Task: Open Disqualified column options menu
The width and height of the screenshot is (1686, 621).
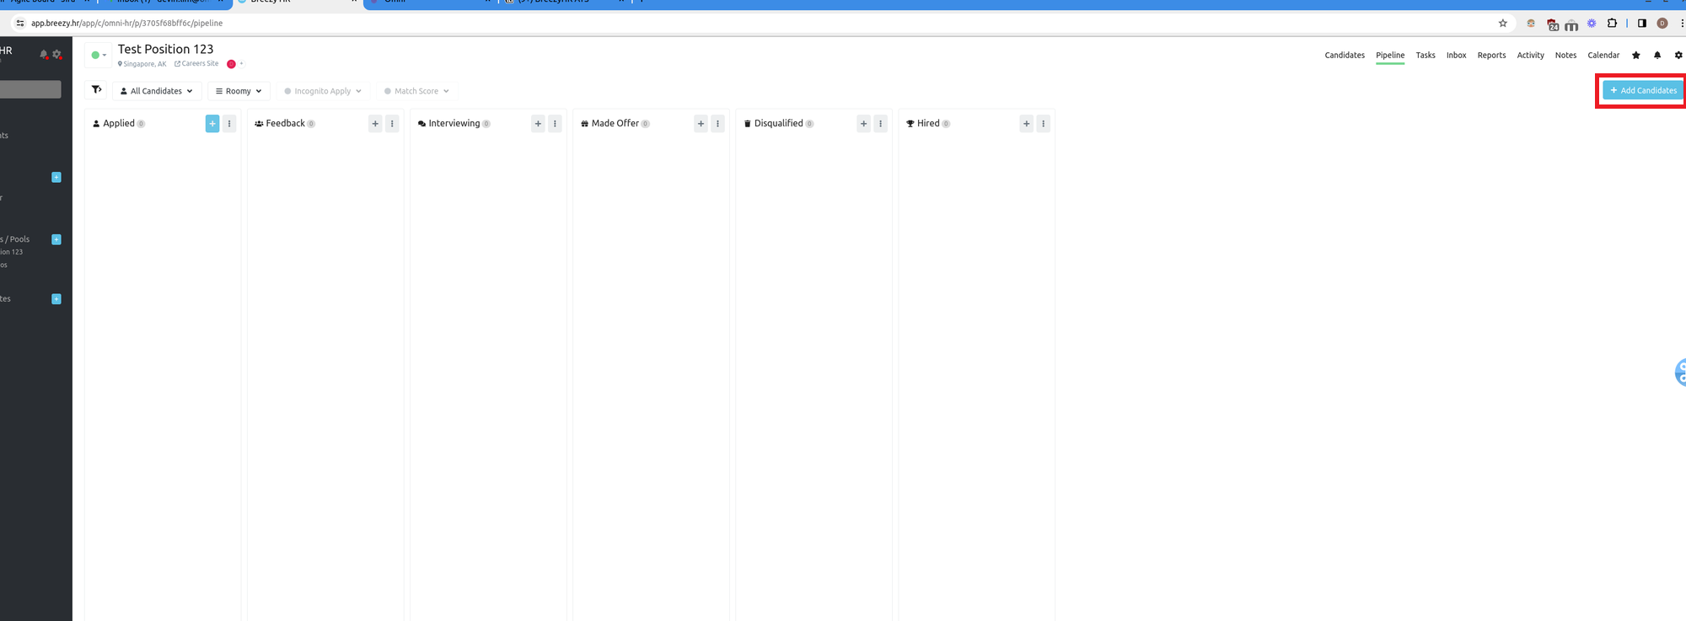Action: 880,124
